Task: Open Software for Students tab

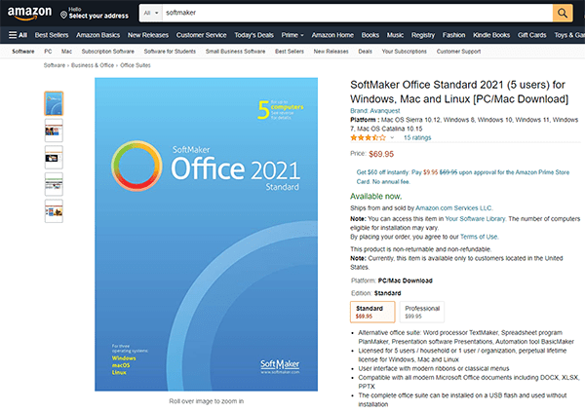Action: click(170, 52)
